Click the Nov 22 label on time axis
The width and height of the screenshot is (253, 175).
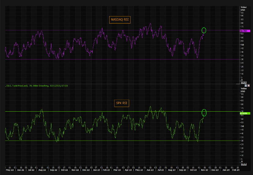click(x=75, y=170)
